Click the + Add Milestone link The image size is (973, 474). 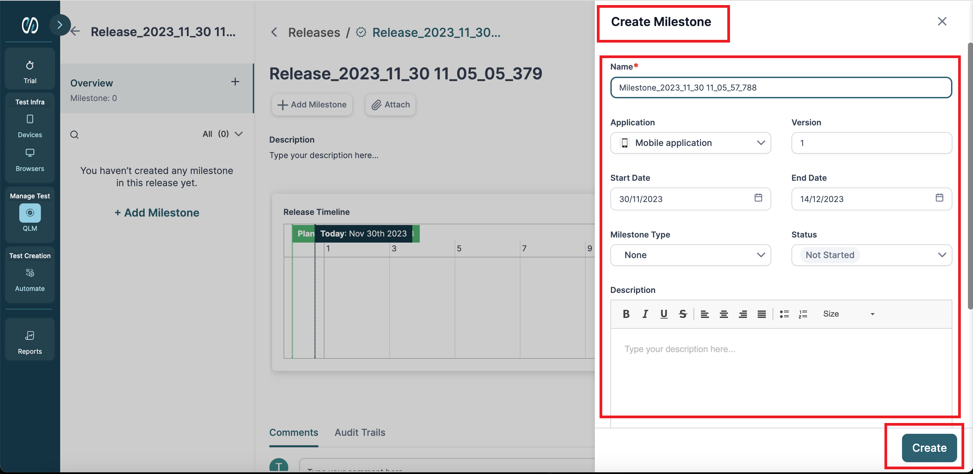pos(157,213)
